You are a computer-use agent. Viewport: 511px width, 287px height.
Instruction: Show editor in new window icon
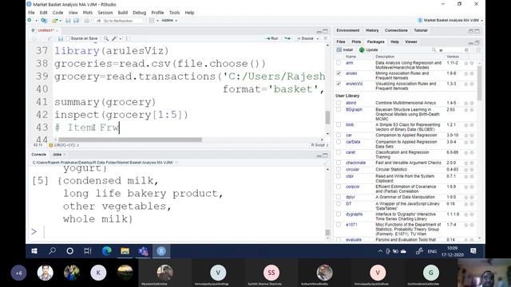tap(50, 39)
